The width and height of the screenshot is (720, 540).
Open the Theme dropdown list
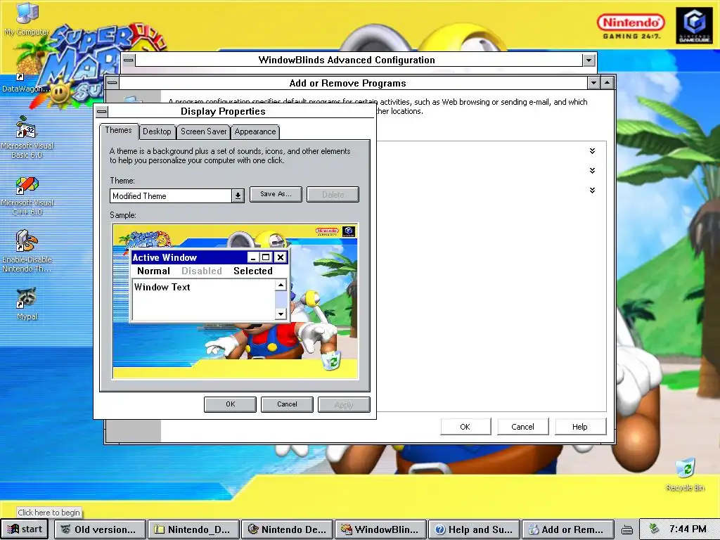(x=238, y=196)
